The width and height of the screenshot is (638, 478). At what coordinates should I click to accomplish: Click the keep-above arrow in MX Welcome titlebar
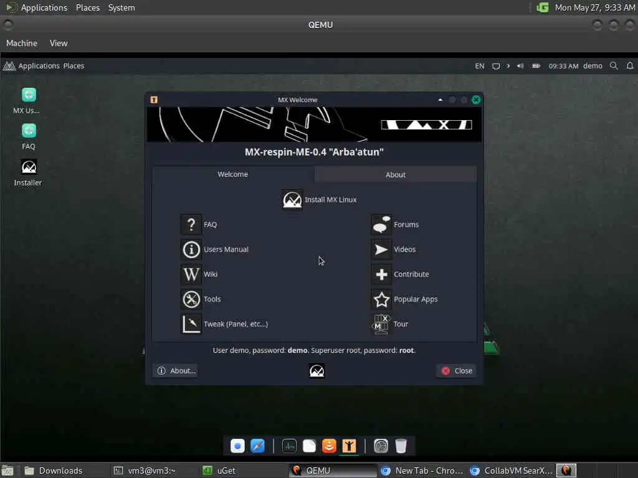pos(440,100)
